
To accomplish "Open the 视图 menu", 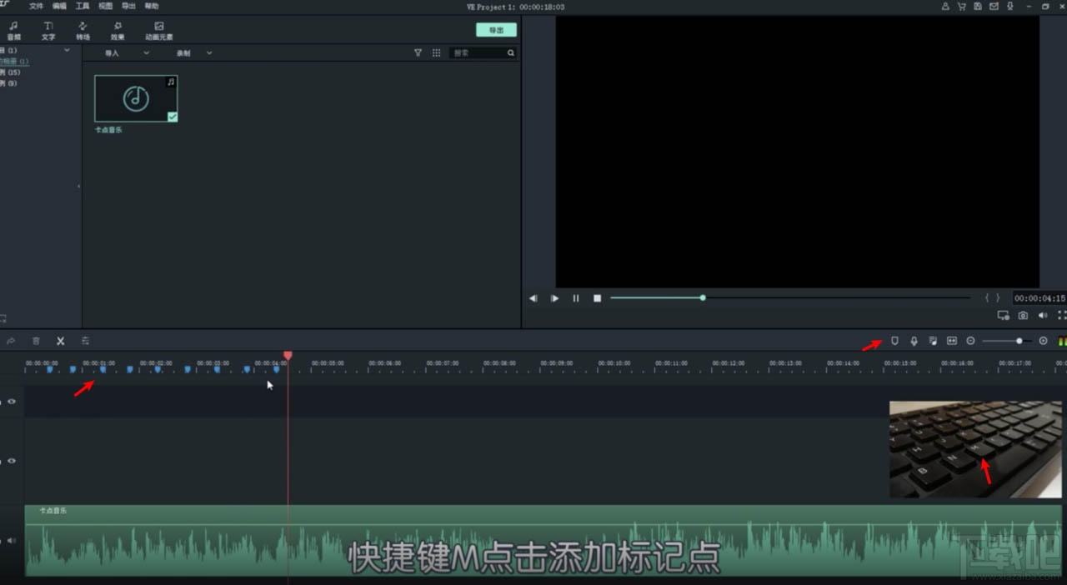I will coord(106,6).
